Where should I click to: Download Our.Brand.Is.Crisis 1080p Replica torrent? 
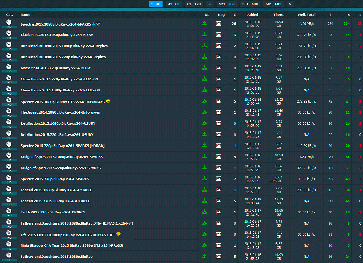pyautogui.click(x=205, y=46)
